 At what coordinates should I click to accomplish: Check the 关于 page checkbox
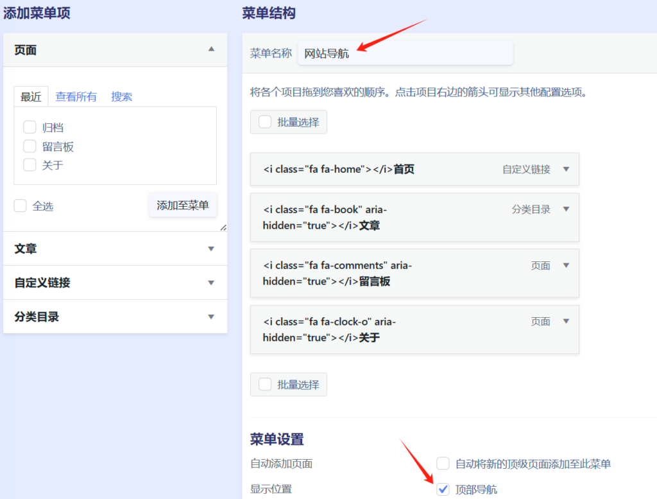[30, 165]
